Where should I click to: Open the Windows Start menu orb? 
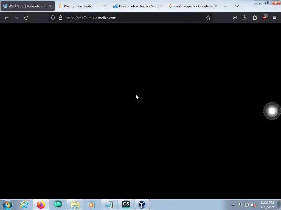7,205
